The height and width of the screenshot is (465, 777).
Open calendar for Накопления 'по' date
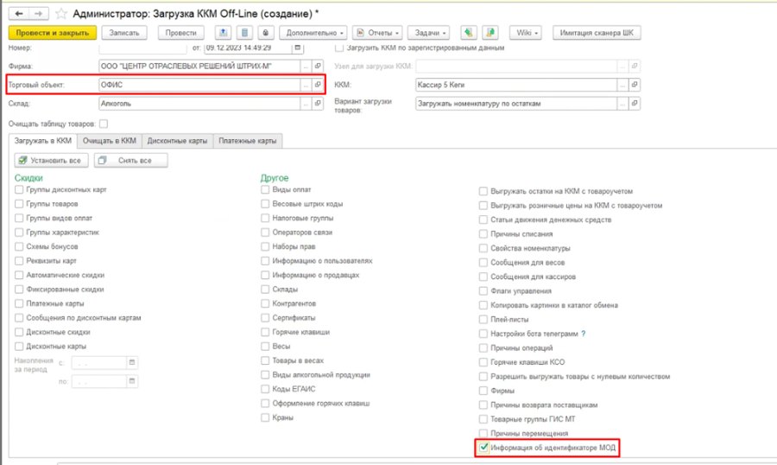(x=132, y=381)
